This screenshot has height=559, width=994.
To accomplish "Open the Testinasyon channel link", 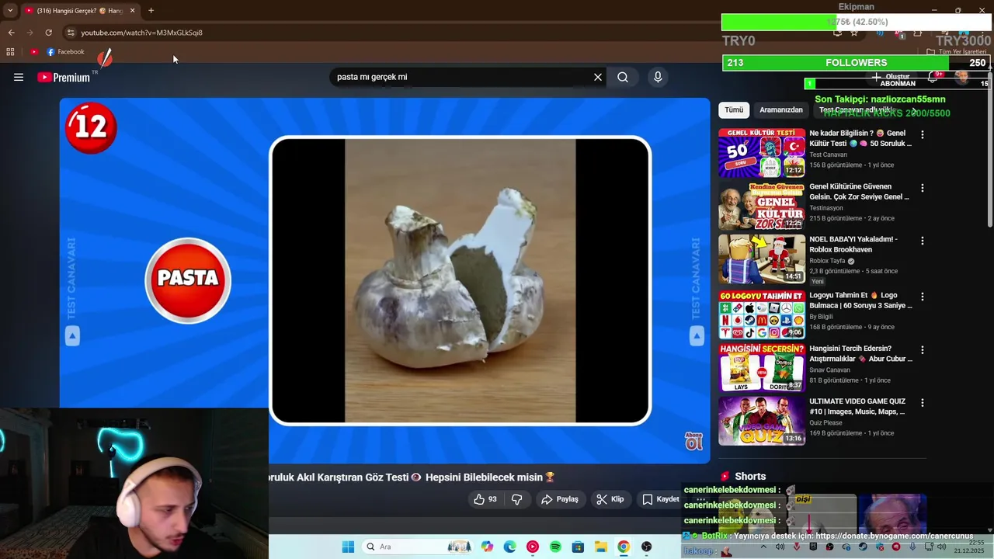I will (x=828, y=207).
